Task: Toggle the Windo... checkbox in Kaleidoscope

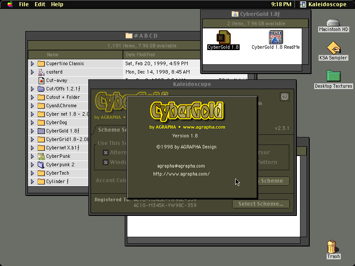Action: (x=106, y=162)
